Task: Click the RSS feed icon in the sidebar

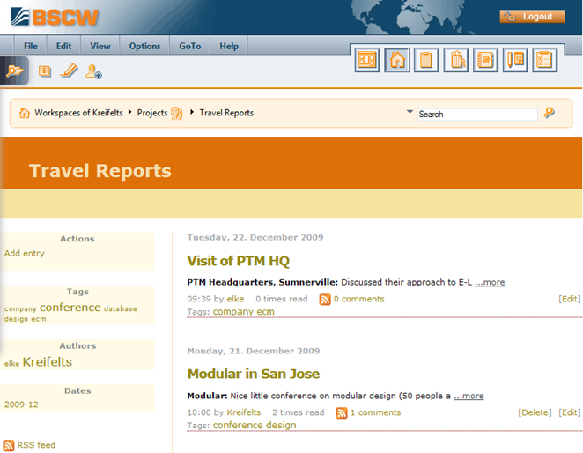Action: coord(8,445)
